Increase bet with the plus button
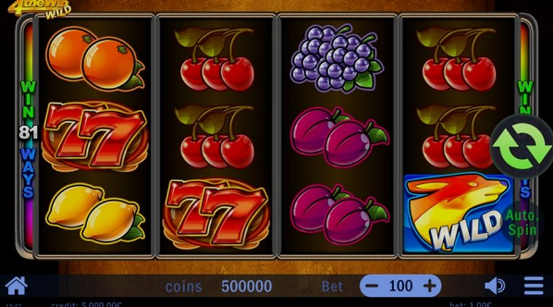553x307 pixels. point(429,286)
